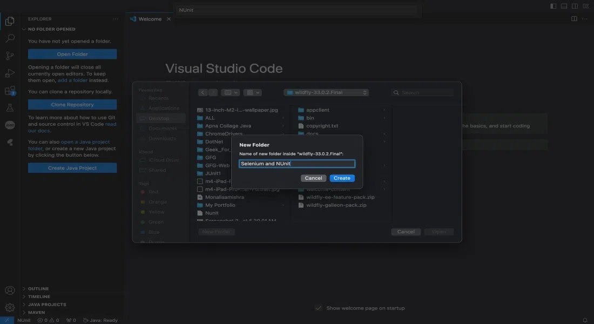Open the column view selector in file dialog

coord(231,92)
